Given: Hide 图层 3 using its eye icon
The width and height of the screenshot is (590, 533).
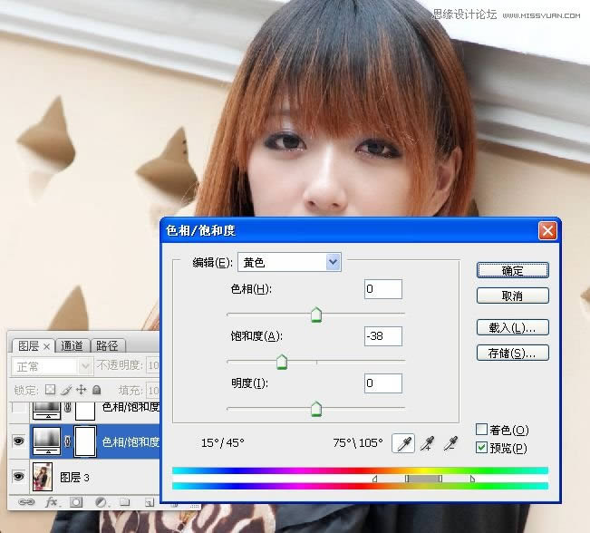Looking at the screenshot, I should coord(18,476).
